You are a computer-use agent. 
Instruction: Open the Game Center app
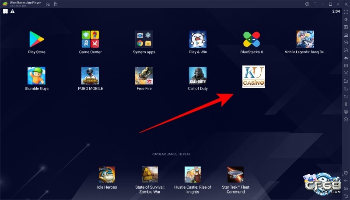coord(90,39)
